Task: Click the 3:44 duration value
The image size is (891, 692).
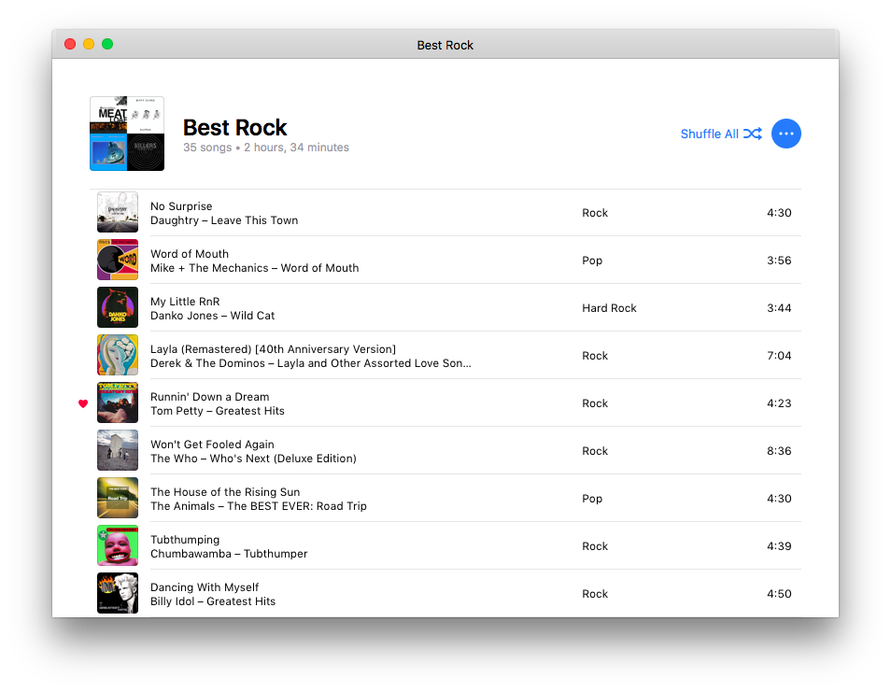Action: click(779, 308)
